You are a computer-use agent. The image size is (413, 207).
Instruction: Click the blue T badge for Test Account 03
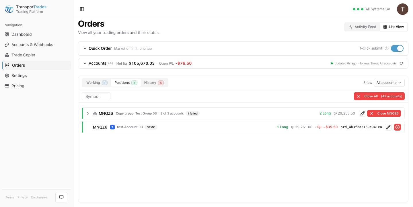pyautogui.click(x=112, y=127)
